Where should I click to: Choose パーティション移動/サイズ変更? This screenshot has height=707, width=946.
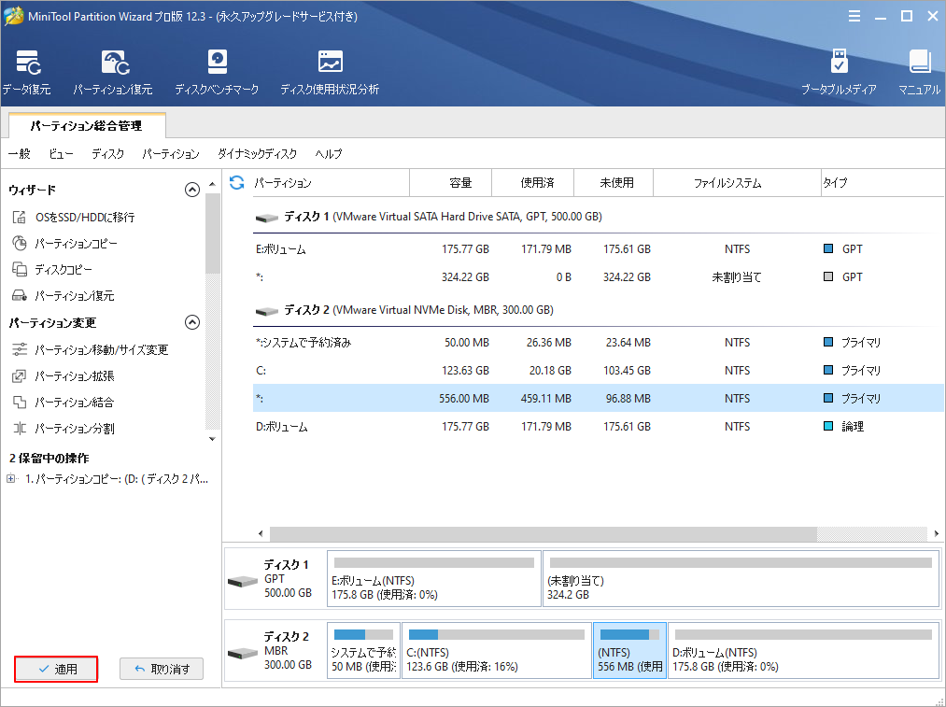click(x=90, y=349)
